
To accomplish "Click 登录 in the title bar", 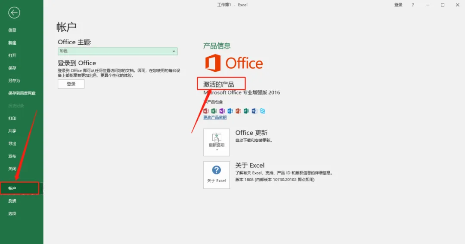I will 398,5.
